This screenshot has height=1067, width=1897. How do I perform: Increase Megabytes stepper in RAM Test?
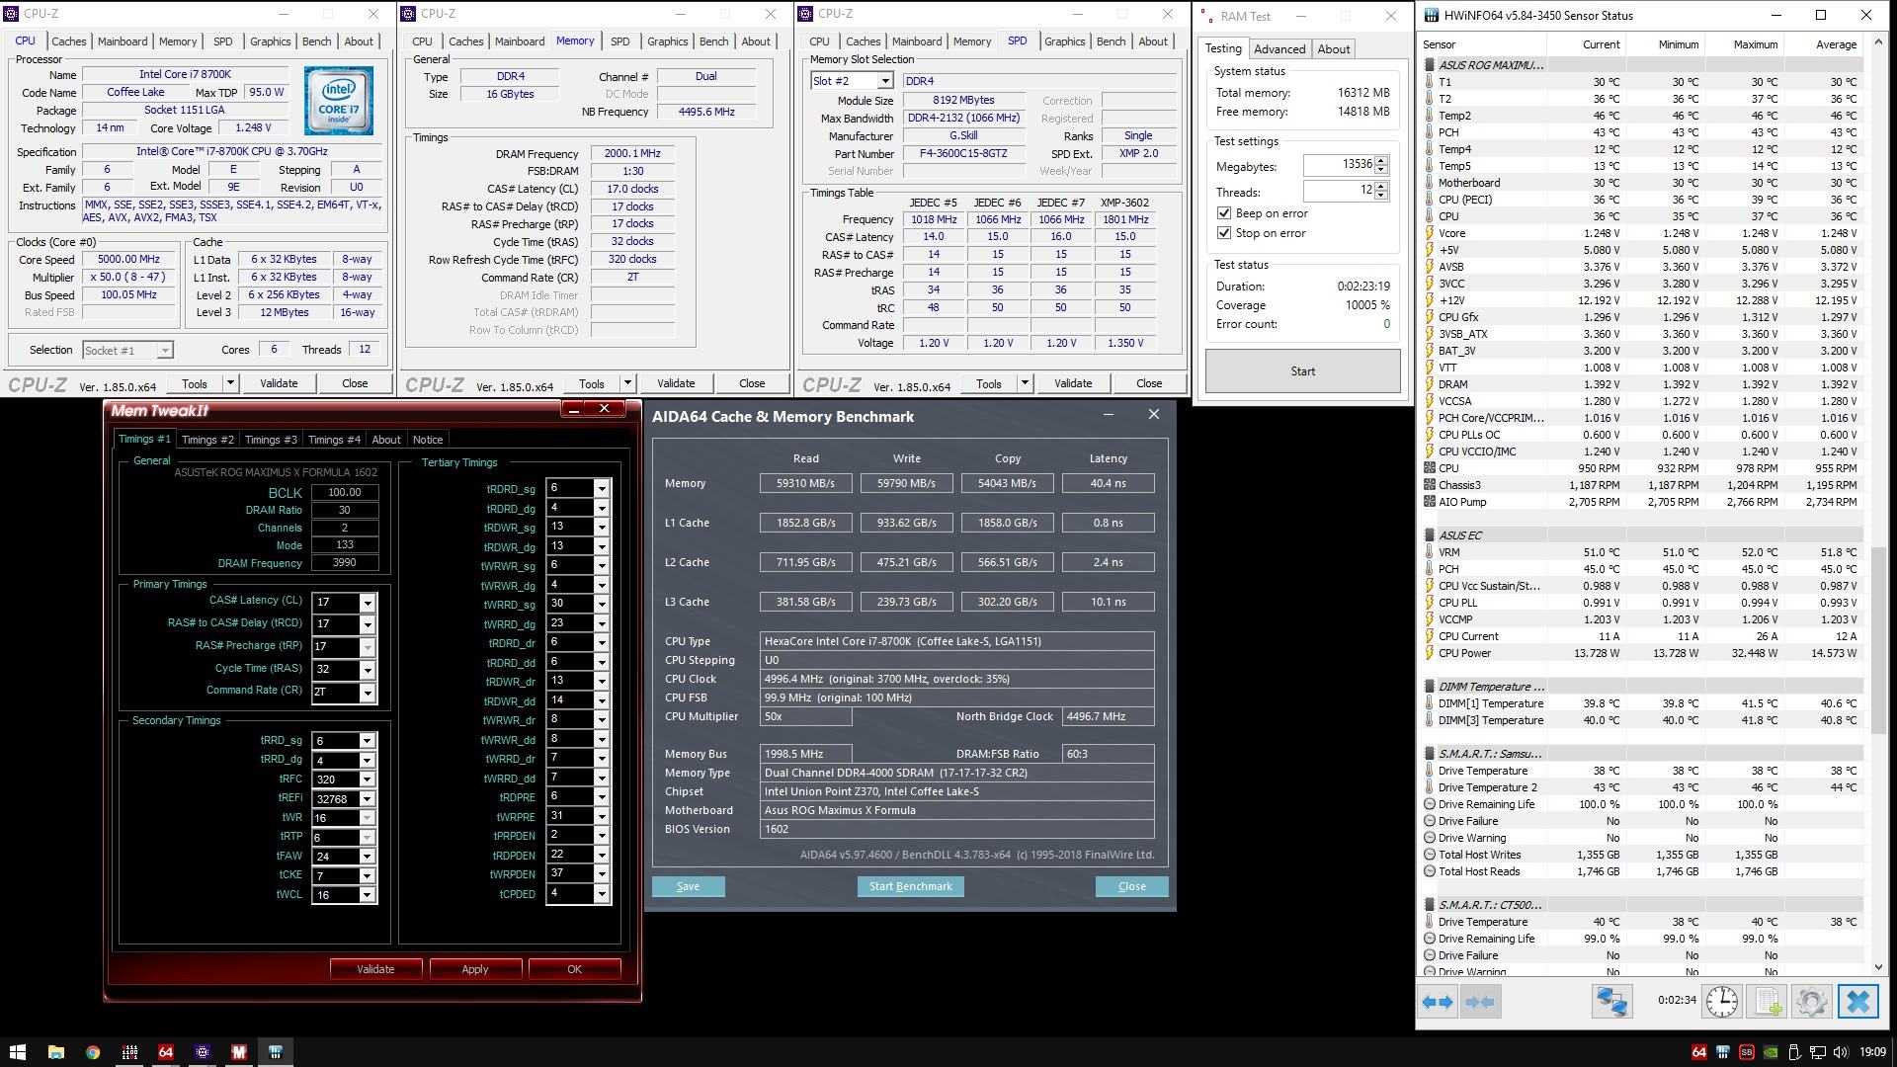[1381, 161]
